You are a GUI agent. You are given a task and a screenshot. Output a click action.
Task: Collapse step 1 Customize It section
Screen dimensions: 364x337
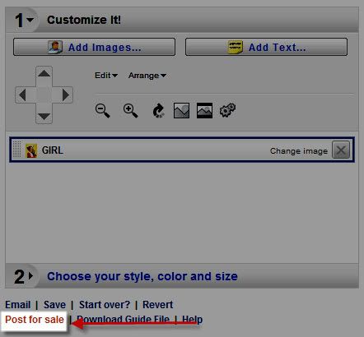coord(24,20)
